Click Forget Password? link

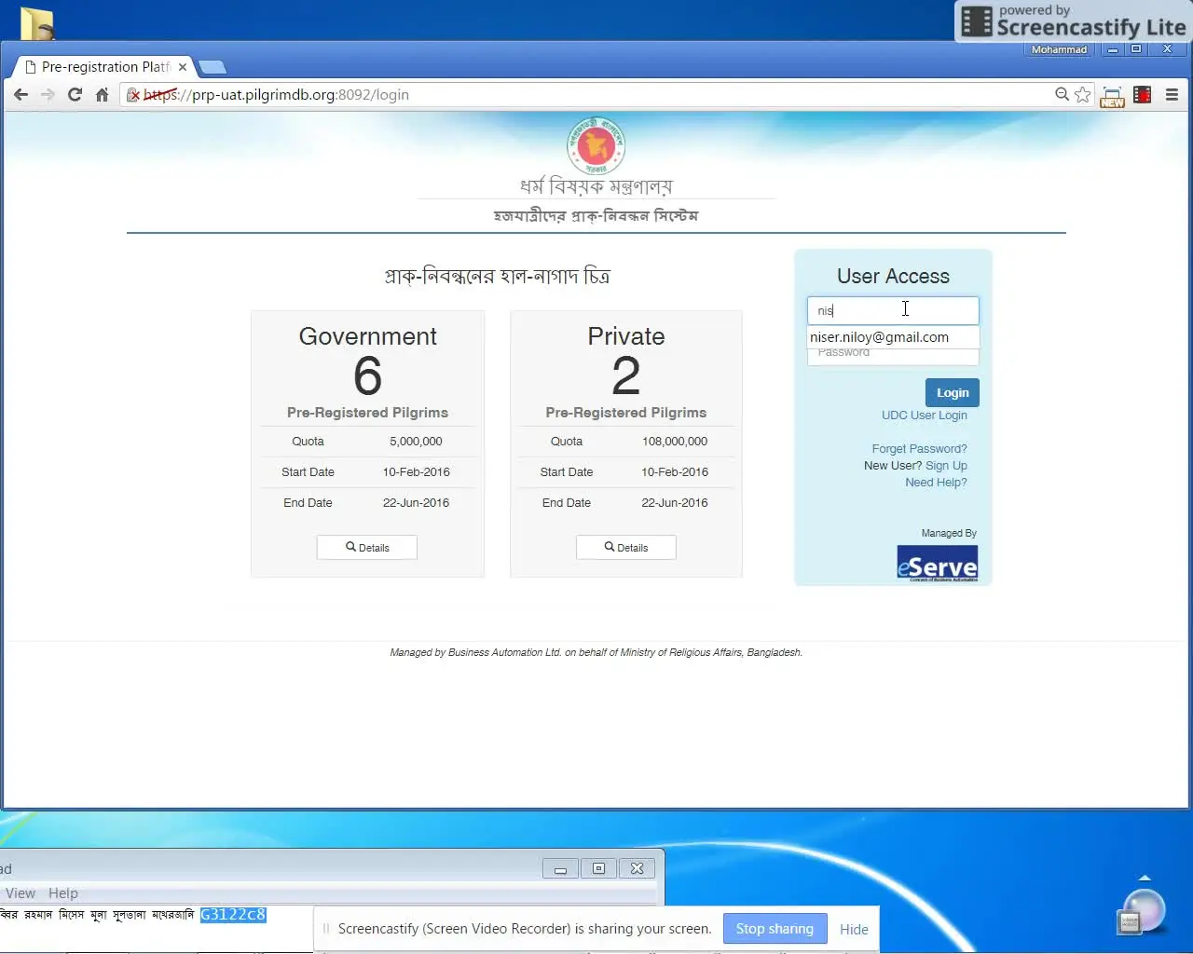tap(919, 449)
